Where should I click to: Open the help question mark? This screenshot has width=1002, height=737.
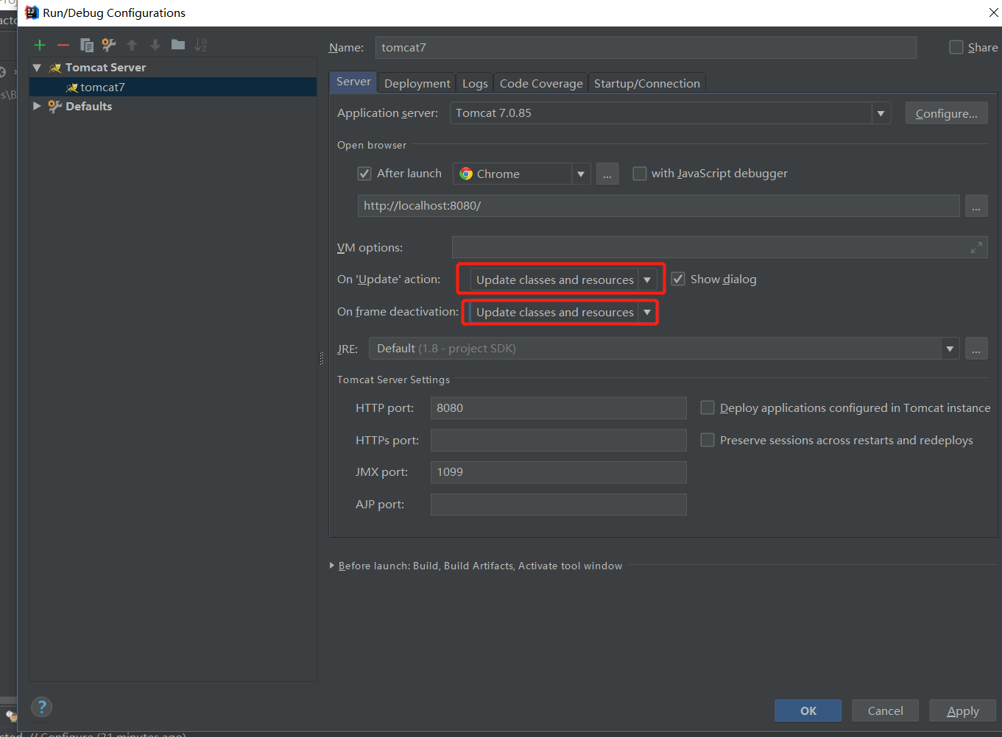pyautogui.click(x=42, y=707)
